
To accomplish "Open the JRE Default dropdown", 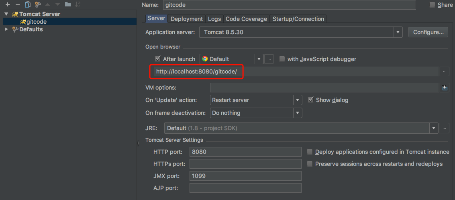I will point(434,128).
